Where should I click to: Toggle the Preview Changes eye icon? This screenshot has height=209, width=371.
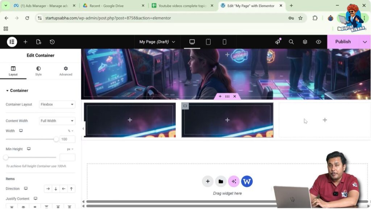[318, 42]
